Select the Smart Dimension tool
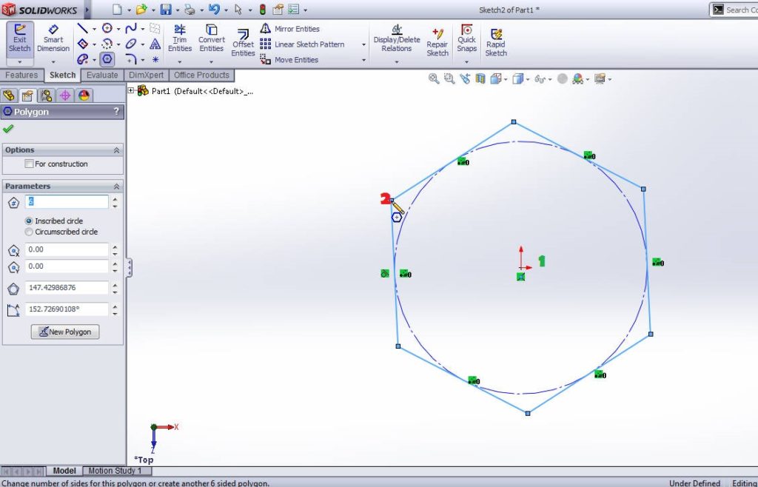The image size is (758, 487). click(53, 38)
